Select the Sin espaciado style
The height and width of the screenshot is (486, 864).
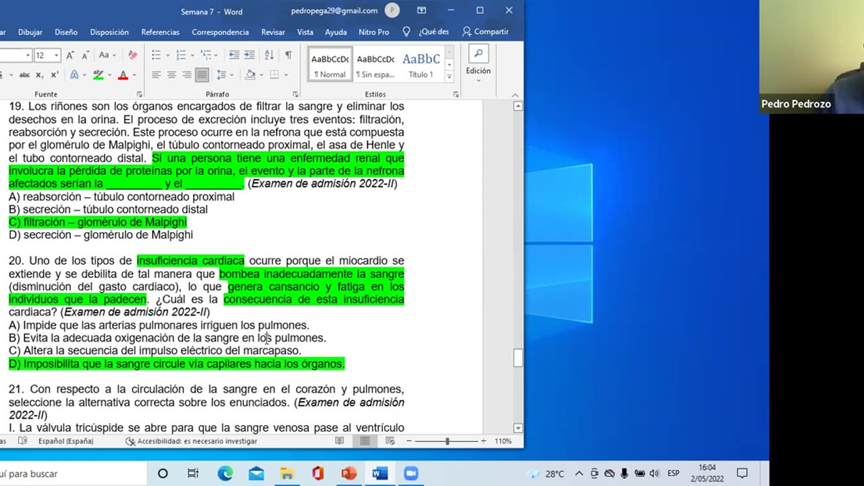375,65
